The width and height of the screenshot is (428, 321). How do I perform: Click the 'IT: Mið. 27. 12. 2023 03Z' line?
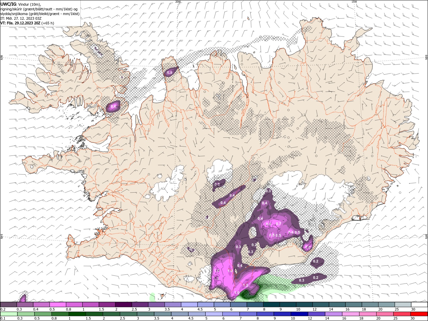click(x=21, y=18)
